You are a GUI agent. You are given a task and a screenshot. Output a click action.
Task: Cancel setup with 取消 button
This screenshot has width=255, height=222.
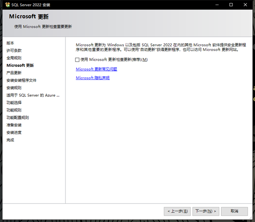[x=234, y=211]
